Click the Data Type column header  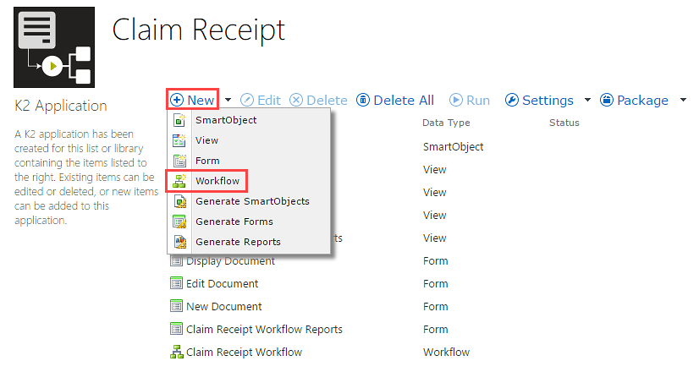446,123
